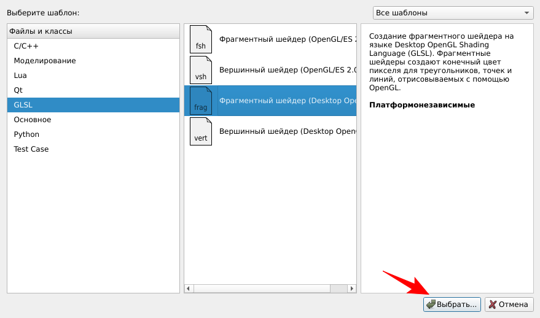Click the Файлы и классы header

[92, 31]
